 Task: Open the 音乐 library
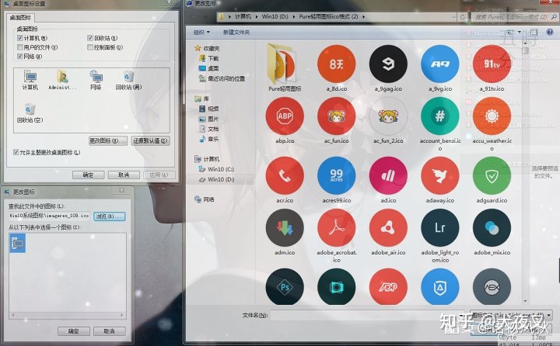[x=209, y=139]
